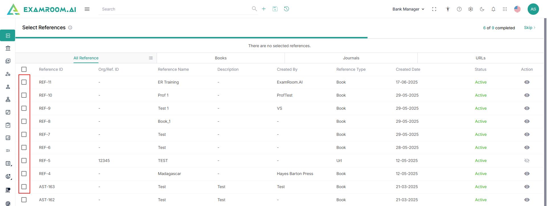Open the notifications bell

tap(493, 9)
